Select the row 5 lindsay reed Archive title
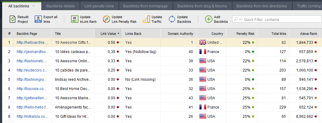 [73, 79]
